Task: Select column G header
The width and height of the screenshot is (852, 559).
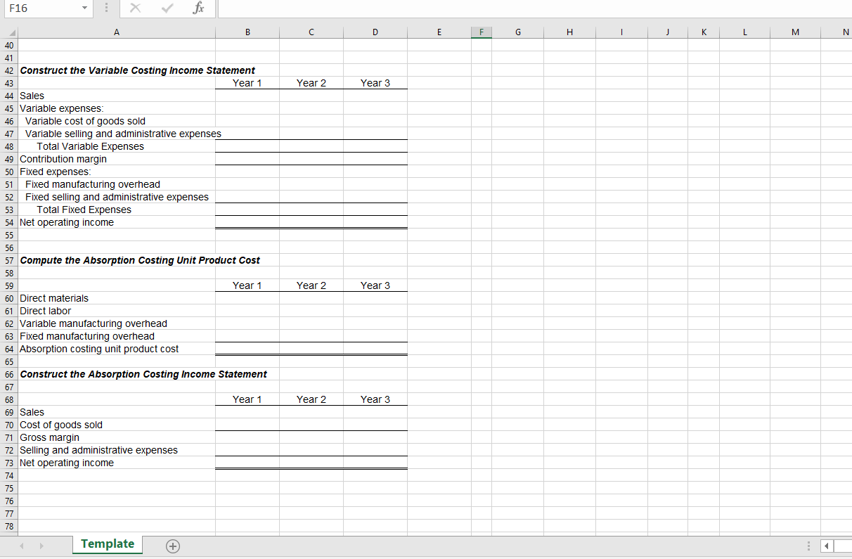Action: 517,32
